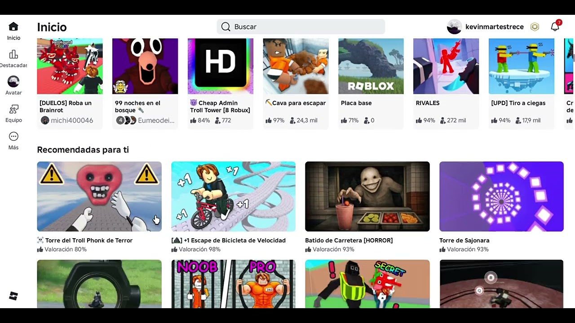Click Placa base title text
This screenshot has height=323, width=575.
click(x=356, y=103)
